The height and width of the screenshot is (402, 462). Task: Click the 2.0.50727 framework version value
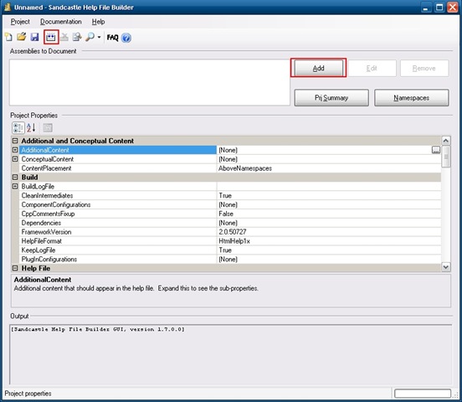coord(233,232)
